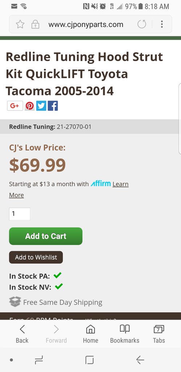Click Add to Wishlist button
Screen dimensions: 181x372
point(36,257)
